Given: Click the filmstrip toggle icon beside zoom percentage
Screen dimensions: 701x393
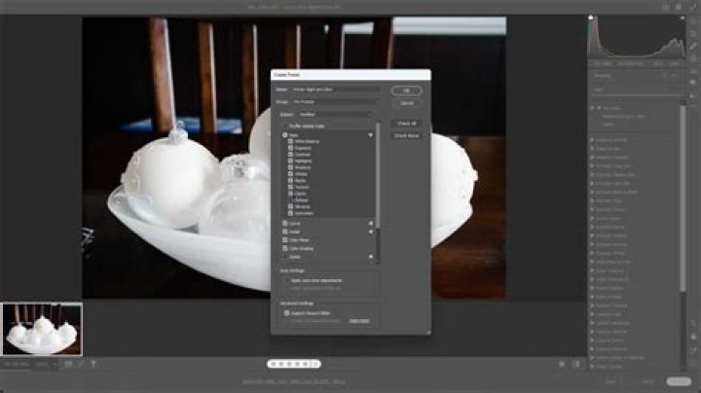Looking at the screenshot, I should (x=68, y=365).
